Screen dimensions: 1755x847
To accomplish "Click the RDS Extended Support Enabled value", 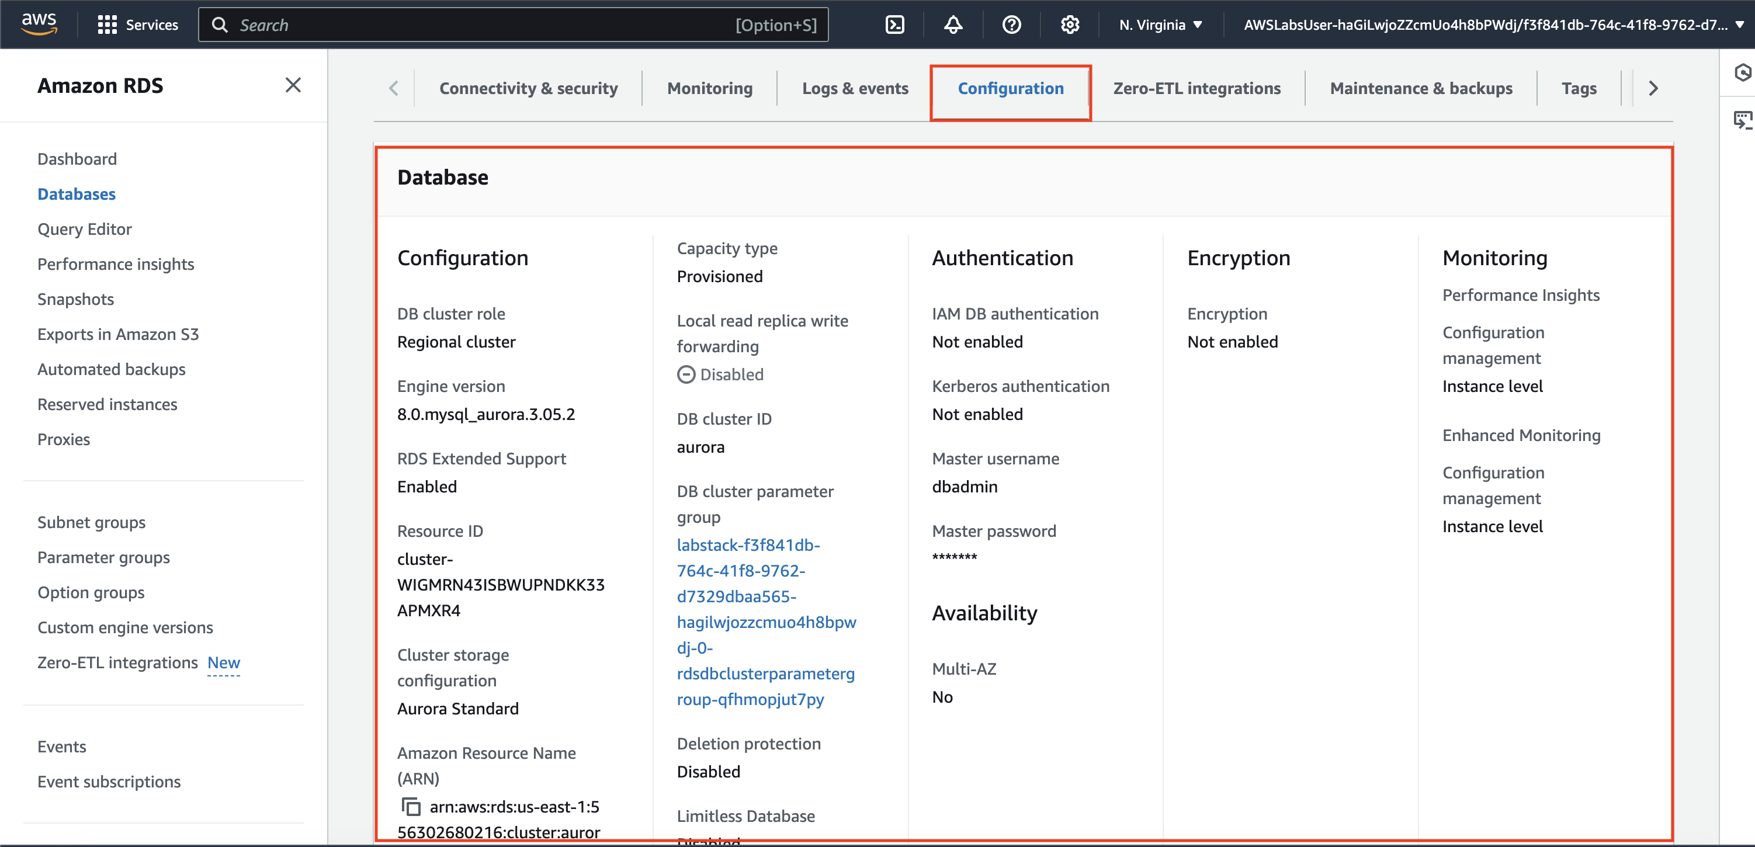I will 426,487.
